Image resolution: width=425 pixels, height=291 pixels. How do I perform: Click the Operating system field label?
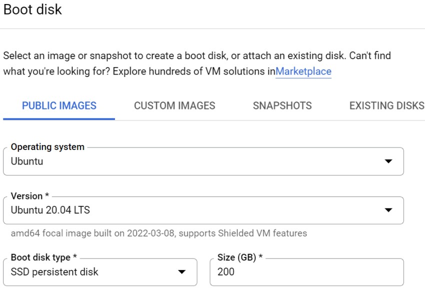pos(47,147)
